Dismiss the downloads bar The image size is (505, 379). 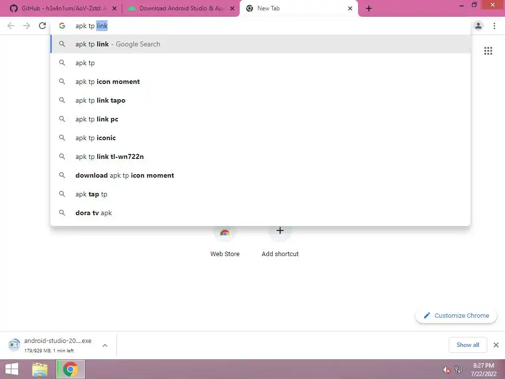(496, 345)
